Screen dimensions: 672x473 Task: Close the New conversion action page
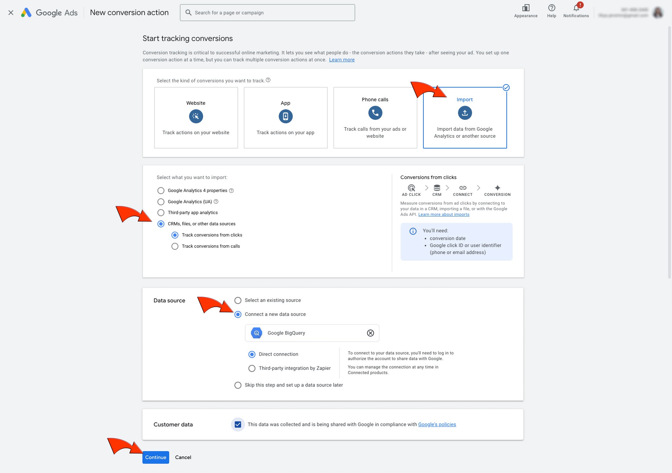tap(11, 13)
